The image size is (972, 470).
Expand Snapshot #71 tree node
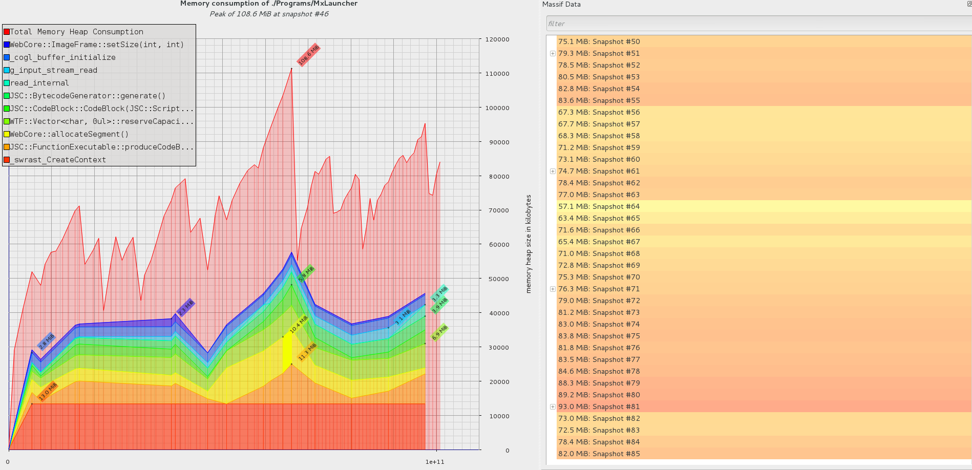tap(553, 289)
